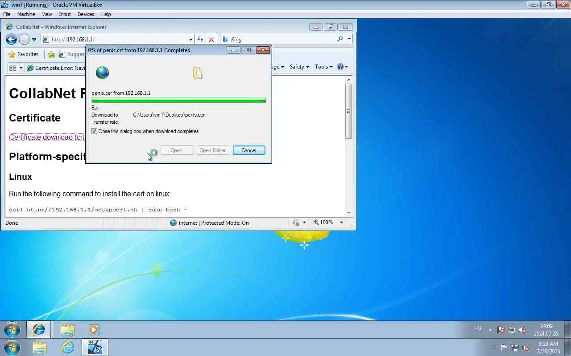Click the globe icon in download dialog
571x356 pixels.
[102, 73]
